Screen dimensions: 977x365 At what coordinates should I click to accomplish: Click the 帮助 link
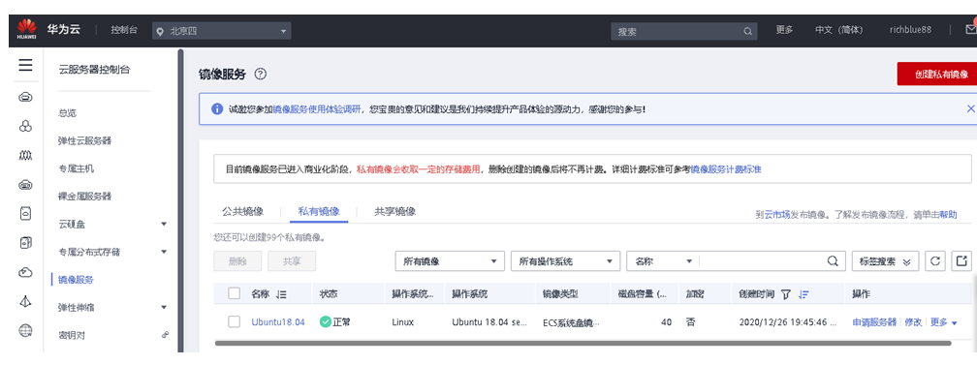(x=948, y=214)
